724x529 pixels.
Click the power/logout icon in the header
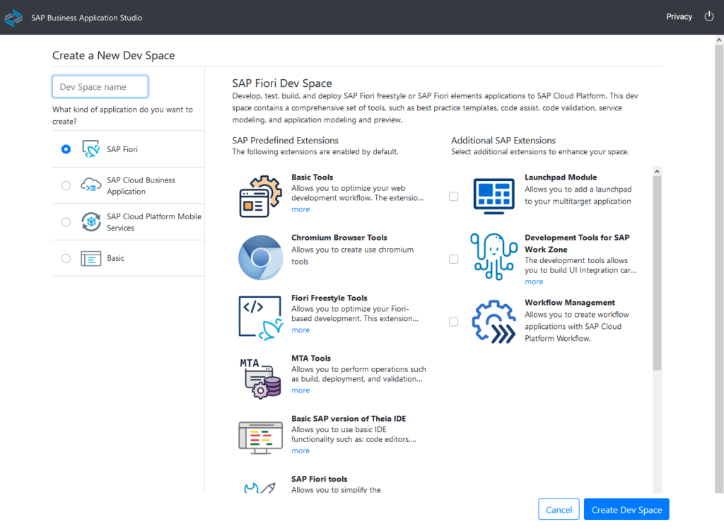point(709,16)
